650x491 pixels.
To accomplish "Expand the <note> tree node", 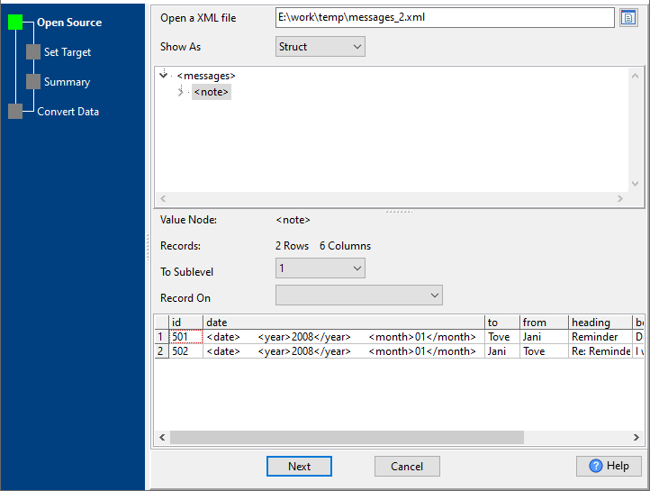I will coord(180,92).
